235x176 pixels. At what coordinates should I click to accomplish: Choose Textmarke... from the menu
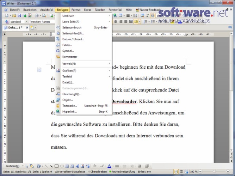click(84, 106)
